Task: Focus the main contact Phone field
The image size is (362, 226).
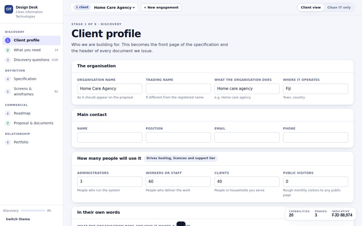Action: pos(316,137)
